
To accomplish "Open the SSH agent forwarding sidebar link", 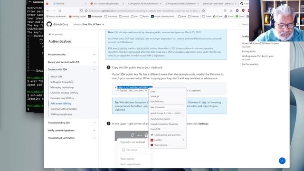I will 62,82.
